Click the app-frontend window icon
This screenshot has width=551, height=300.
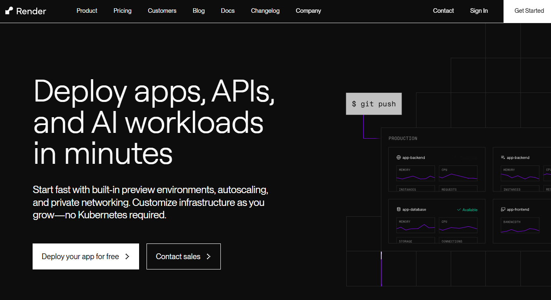tap(503, 210)
